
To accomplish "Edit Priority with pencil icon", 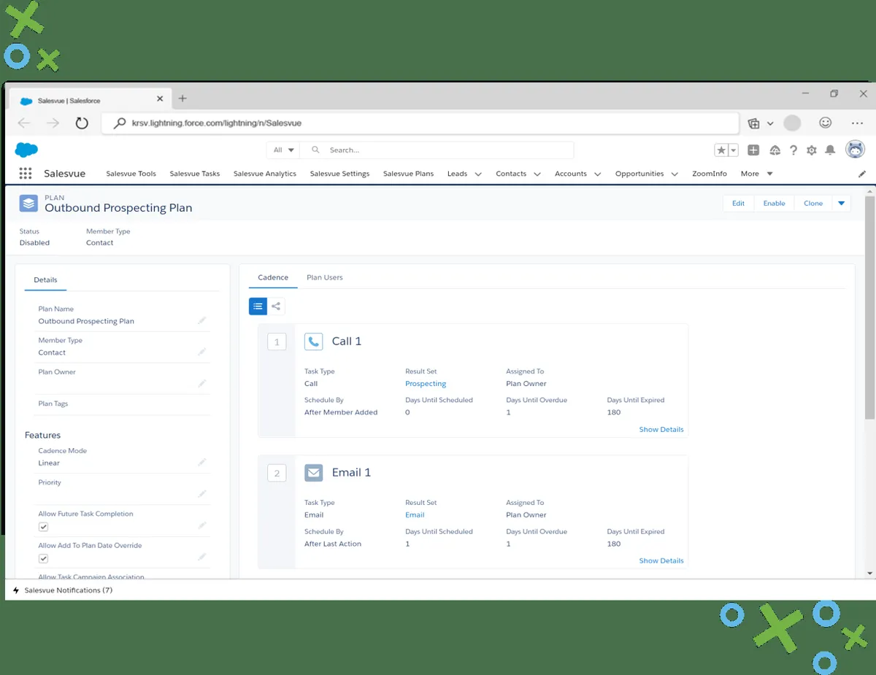I will [x=202, y=494].
